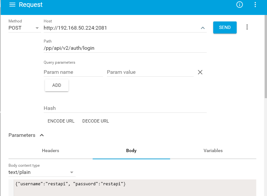The image size is (267, 196).
Task: Switch to the Variables tab
Action: coord(213,150)
